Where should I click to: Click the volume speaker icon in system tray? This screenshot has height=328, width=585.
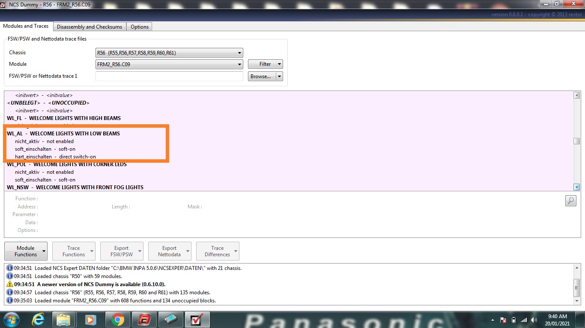(x=534, y=320)
